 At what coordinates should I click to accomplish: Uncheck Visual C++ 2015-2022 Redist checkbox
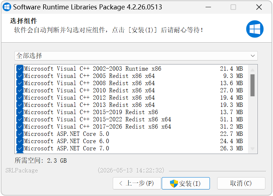[20, 120]
